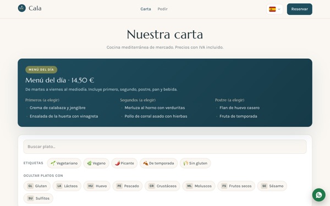Image resolution: width=330 pixels, height=206 pixels.
Task: Click the wheat icon on Sin gluten
Action: point(186,163)
